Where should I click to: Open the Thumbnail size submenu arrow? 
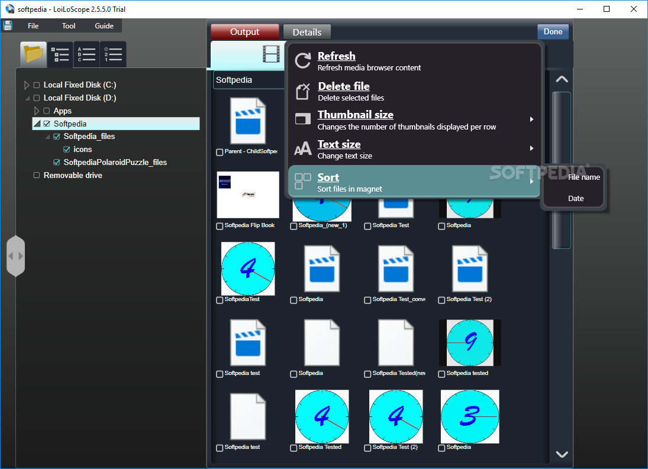coord(532,119)
